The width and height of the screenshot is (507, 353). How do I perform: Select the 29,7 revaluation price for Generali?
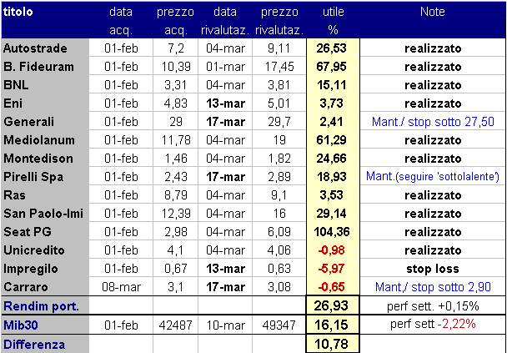[279, 122]
